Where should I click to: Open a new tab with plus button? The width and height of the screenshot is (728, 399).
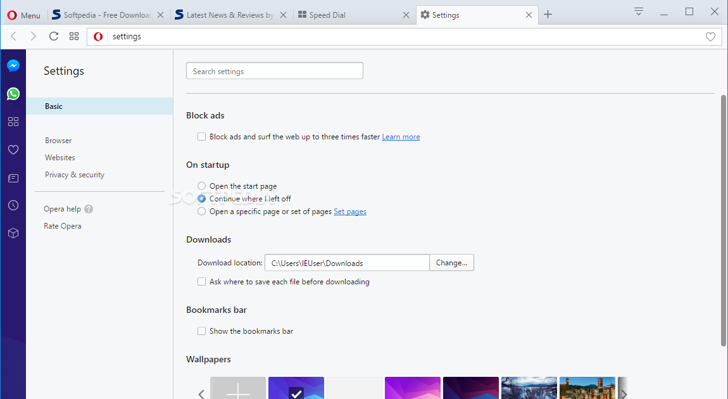548,15
